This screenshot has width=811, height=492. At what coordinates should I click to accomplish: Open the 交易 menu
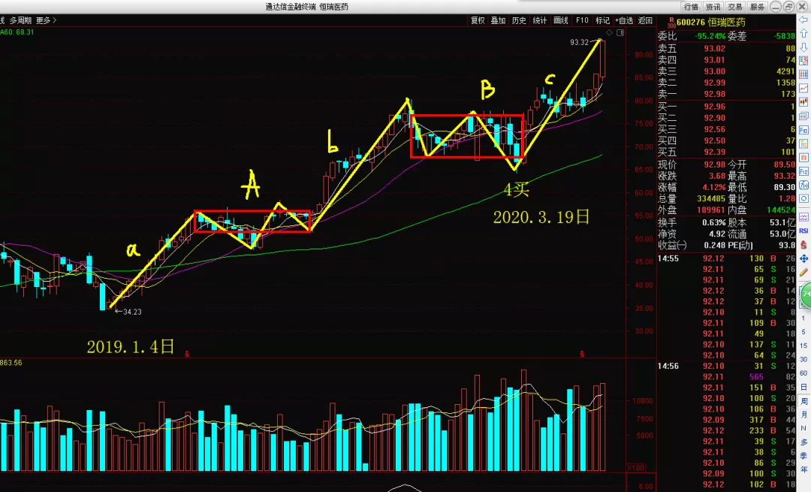coord(735,7)
